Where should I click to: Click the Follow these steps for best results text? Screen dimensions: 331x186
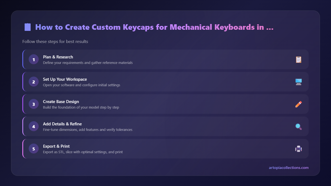pyautogui.click(x=55, y=41)
